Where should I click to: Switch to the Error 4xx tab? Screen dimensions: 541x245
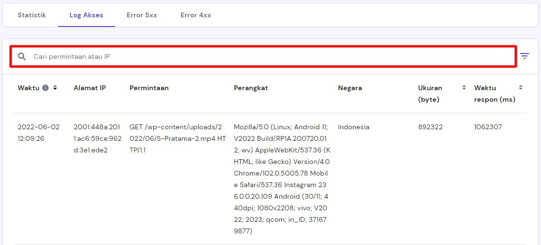196,15
